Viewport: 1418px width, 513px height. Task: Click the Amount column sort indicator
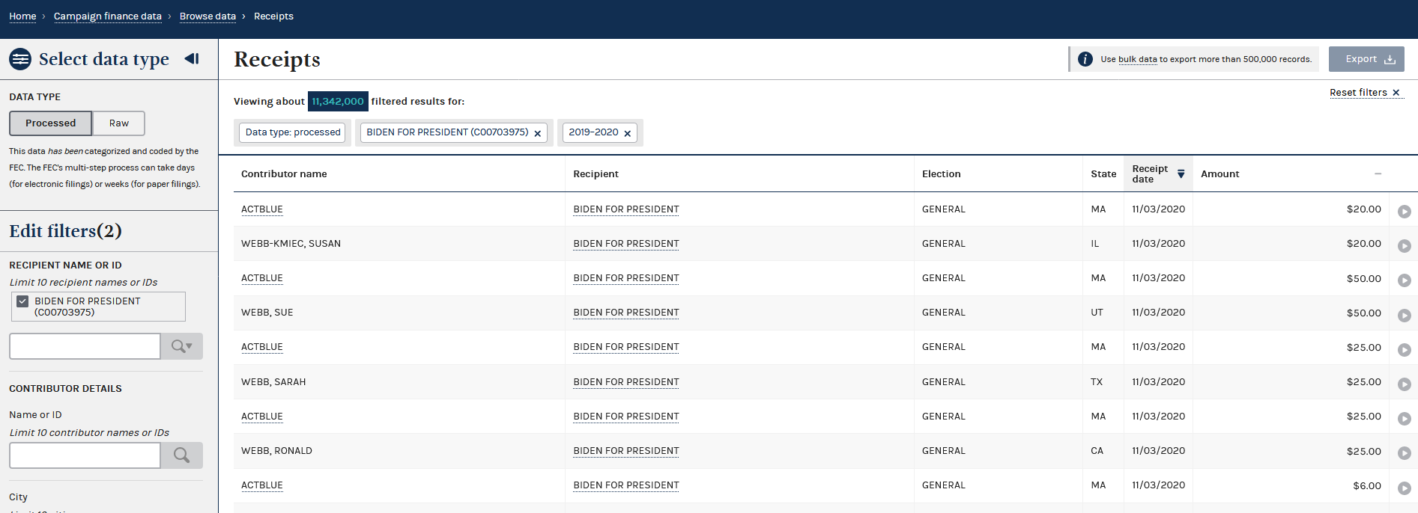point(1378,173)
